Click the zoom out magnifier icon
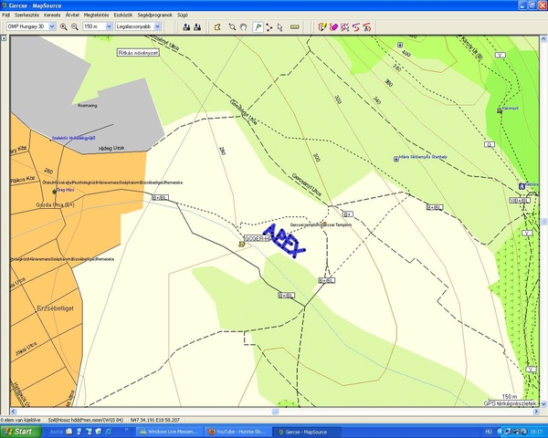 point(75,26)
